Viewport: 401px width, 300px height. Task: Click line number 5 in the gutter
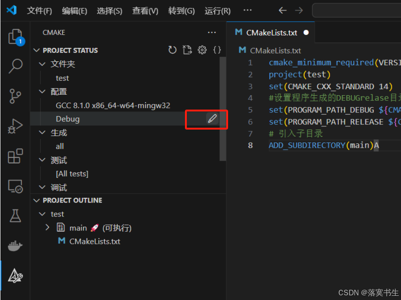tap(250, 110)
